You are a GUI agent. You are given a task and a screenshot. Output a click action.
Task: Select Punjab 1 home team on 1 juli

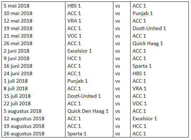(78, 81)
